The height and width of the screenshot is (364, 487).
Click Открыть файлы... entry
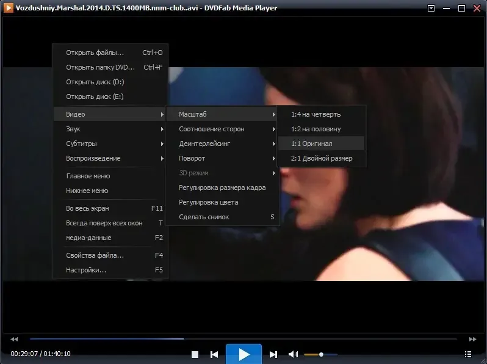click(x=95, y=53)
